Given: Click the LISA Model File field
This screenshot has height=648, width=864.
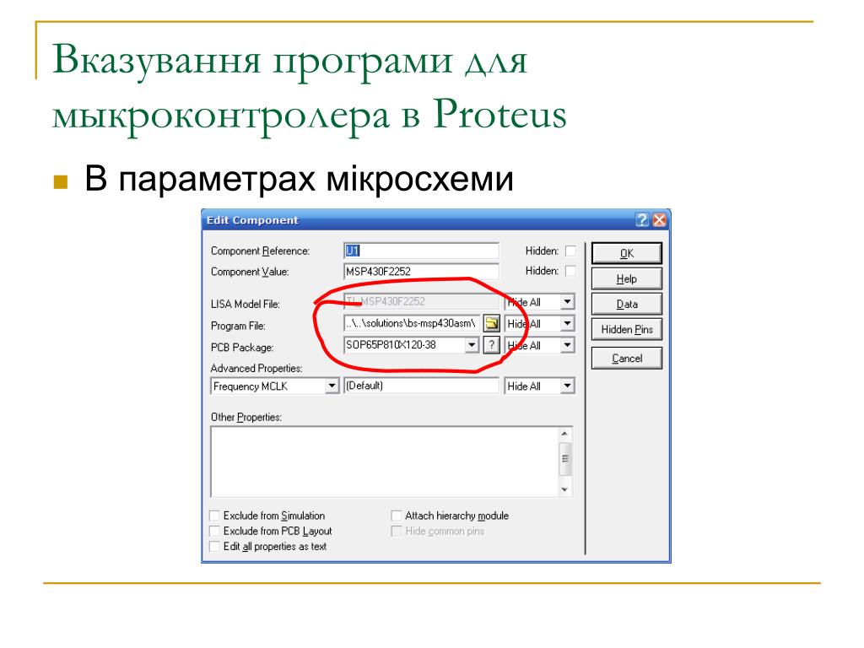Looking at the screenshot, I should pos(421,301).
